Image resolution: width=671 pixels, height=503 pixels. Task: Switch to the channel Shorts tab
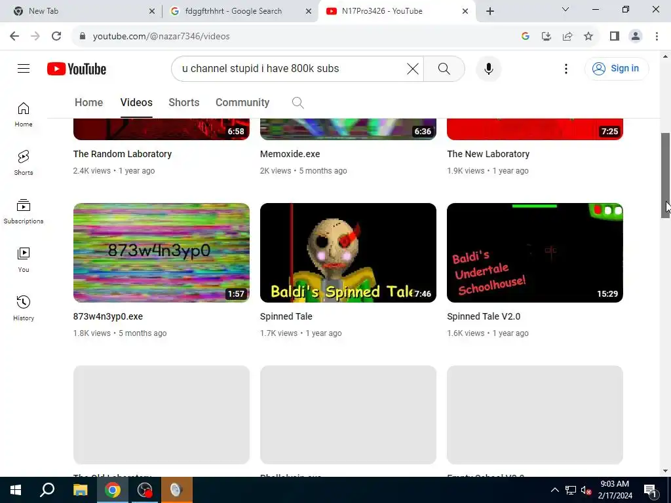click(184, 102)
